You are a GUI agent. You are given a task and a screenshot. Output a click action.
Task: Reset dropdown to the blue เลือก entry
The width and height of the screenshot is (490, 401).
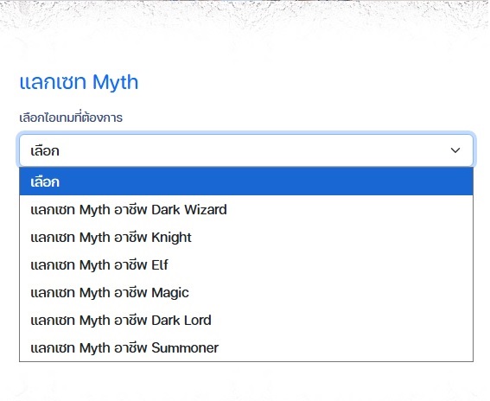(x=246, y=181)
